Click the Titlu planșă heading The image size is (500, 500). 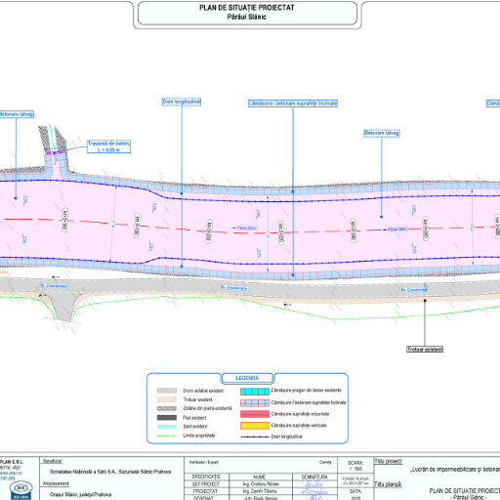click(x=388, y=484)
